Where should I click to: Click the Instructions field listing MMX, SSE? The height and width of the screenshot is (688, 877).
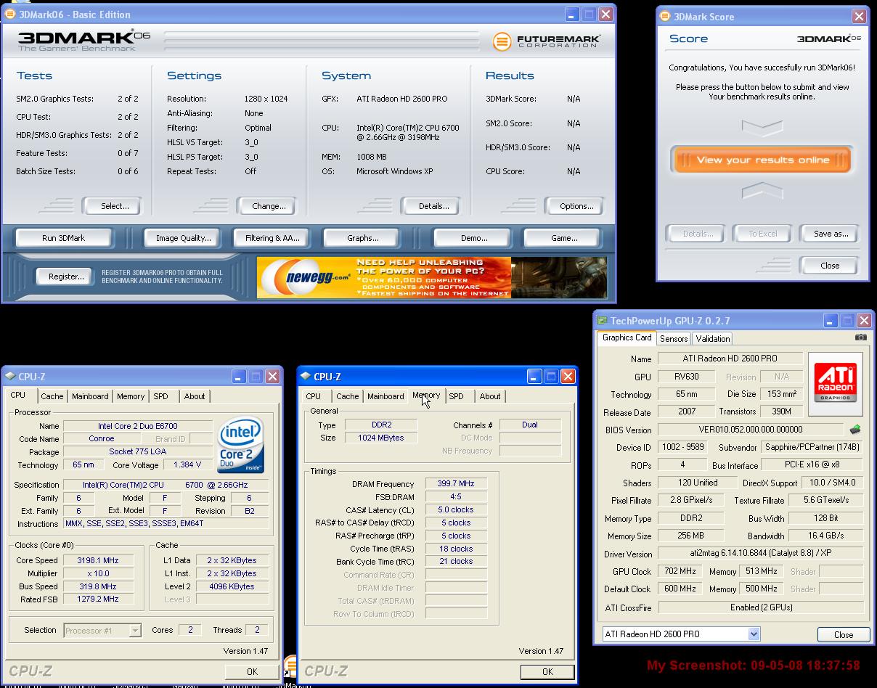tap(166, 523)
